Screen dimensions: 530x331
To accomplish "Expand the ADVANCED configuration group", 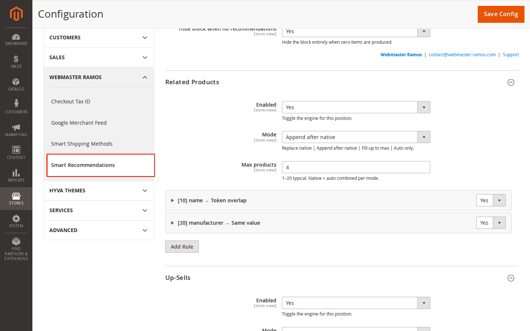I will (x=99, y=230).
